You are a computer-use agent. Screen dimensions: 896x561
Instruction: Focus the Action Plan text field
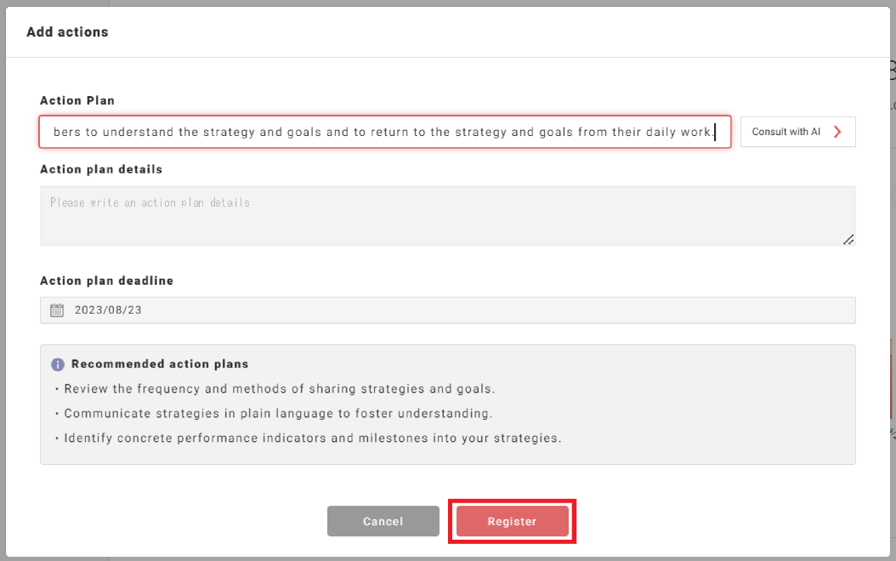(x=384, y=132)
